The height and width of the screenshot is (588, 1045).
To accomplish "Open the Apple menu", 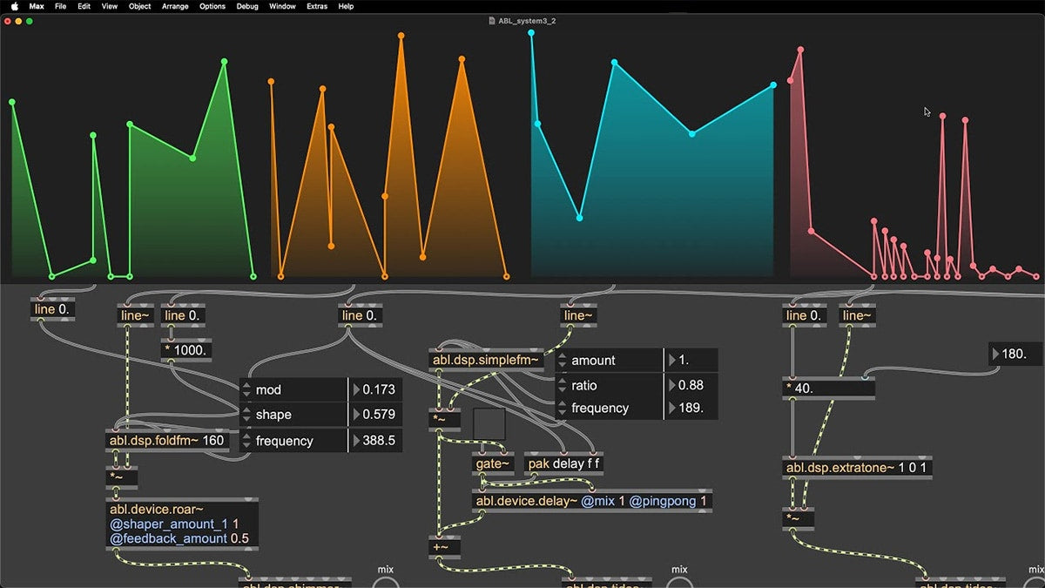I will tap(14, 6).
